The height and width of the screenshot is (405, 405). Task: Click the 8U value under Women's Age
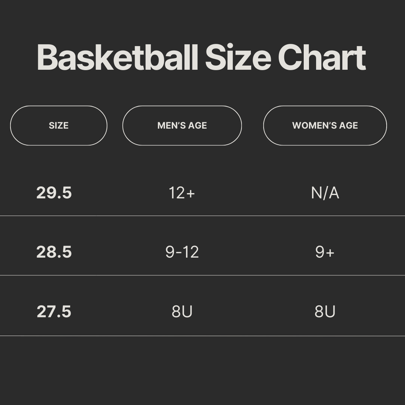pos(325,312)
